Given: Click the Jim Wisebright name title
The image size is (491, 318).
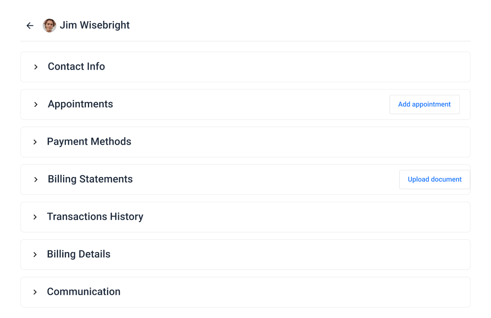Looking at the screenshot, I should 95,25.
